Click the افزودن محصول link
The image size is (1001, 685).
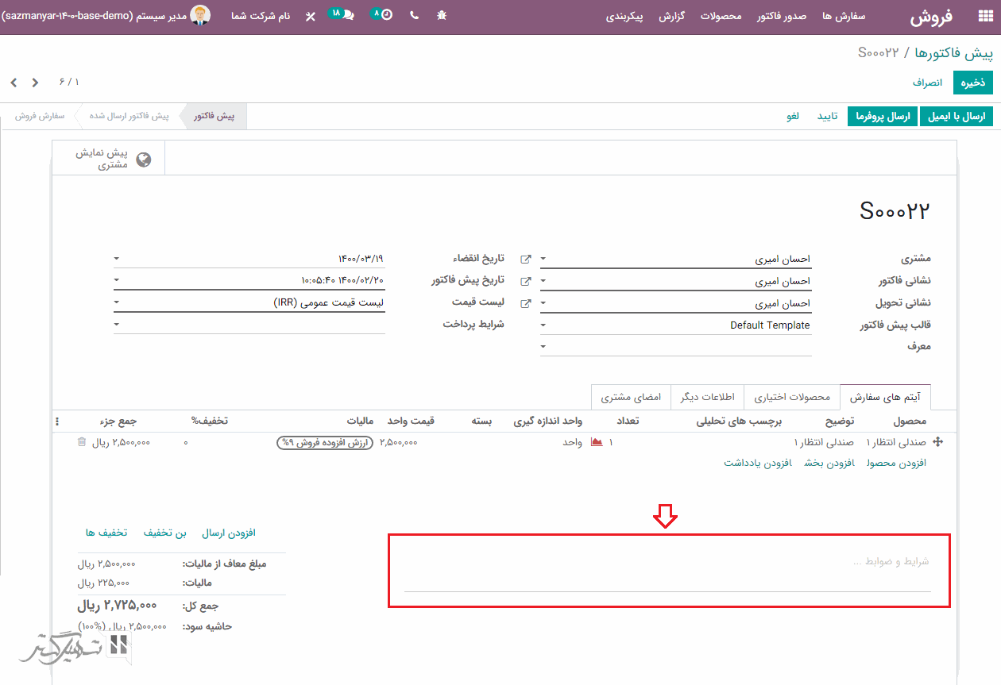(896, 464)
